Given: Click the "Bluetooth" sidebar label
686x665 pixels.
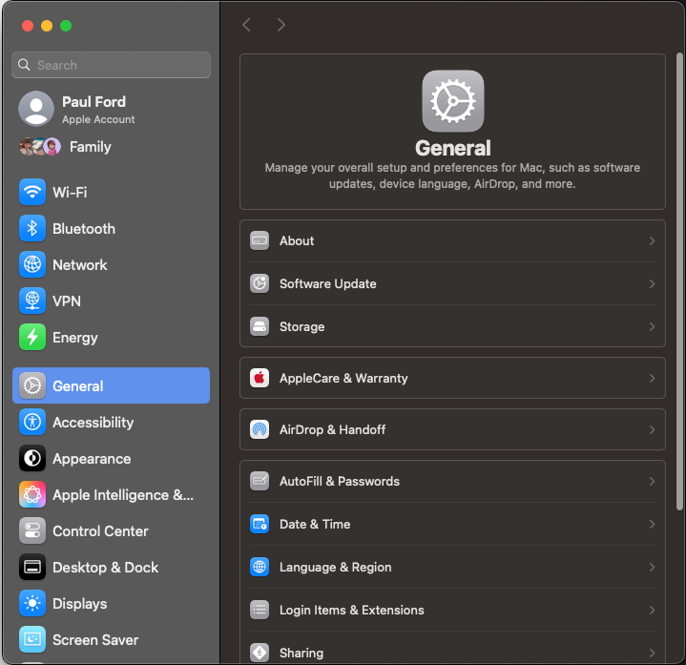Looking at the screenshot, I should 84,228.
